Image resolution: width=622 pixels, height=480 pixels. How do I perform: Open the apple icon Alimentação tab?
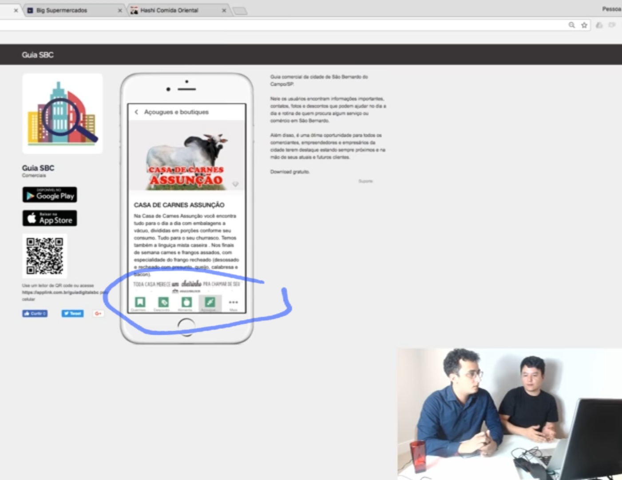tap(186, 302)
